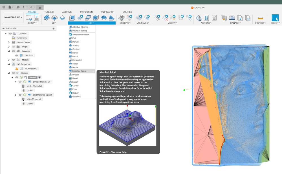Viewport: 282px width, 174px height.
Task: Hide the Analysis folder with its eye icon
Action: [x=13, y=51]
